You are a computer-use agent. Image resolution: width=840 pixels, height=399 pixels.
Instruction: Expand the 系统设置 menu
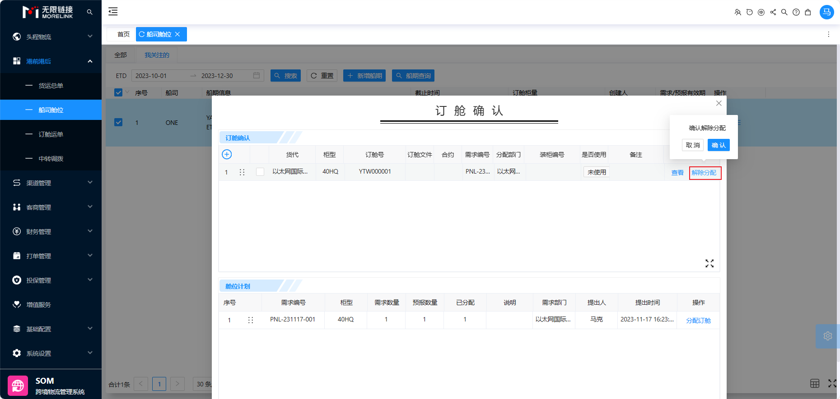coord(51,353)
